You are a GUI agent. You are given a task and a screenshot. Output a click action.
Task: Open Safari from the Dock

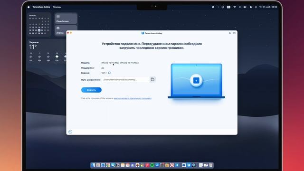pyautogui.click(x=103, y=165)
